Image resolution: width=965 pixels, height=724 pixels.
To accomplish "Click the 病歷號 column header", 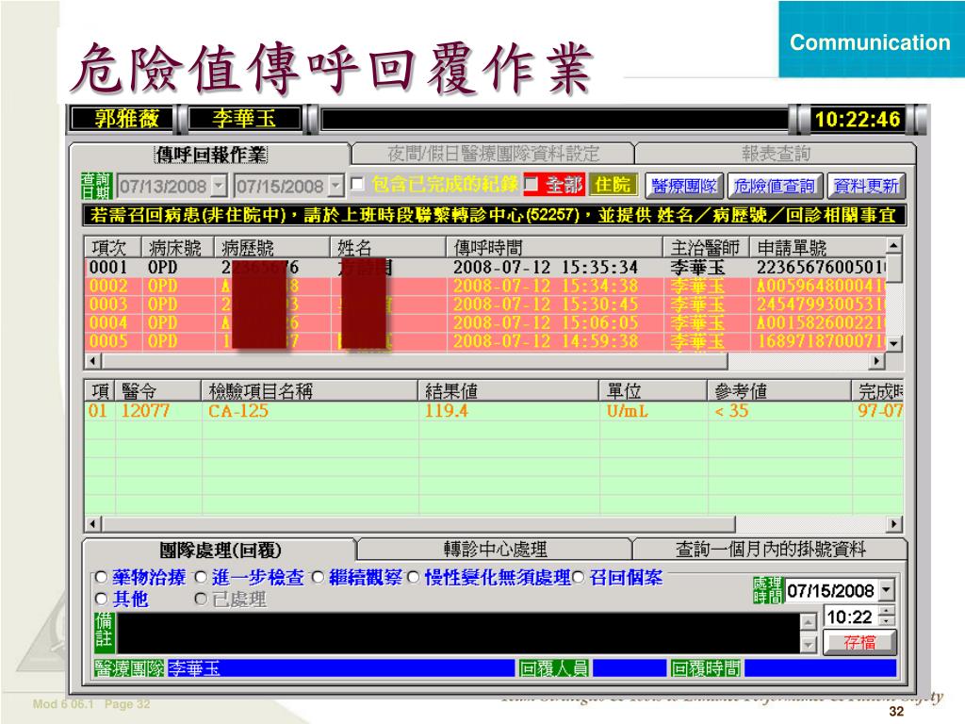I will [272, 248].
